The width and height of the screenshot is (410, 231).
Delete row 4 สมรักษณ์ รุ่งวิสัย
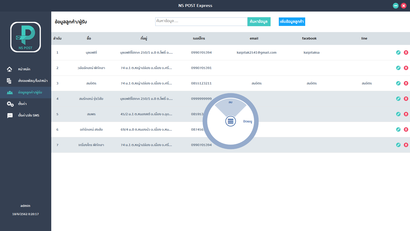406,99
